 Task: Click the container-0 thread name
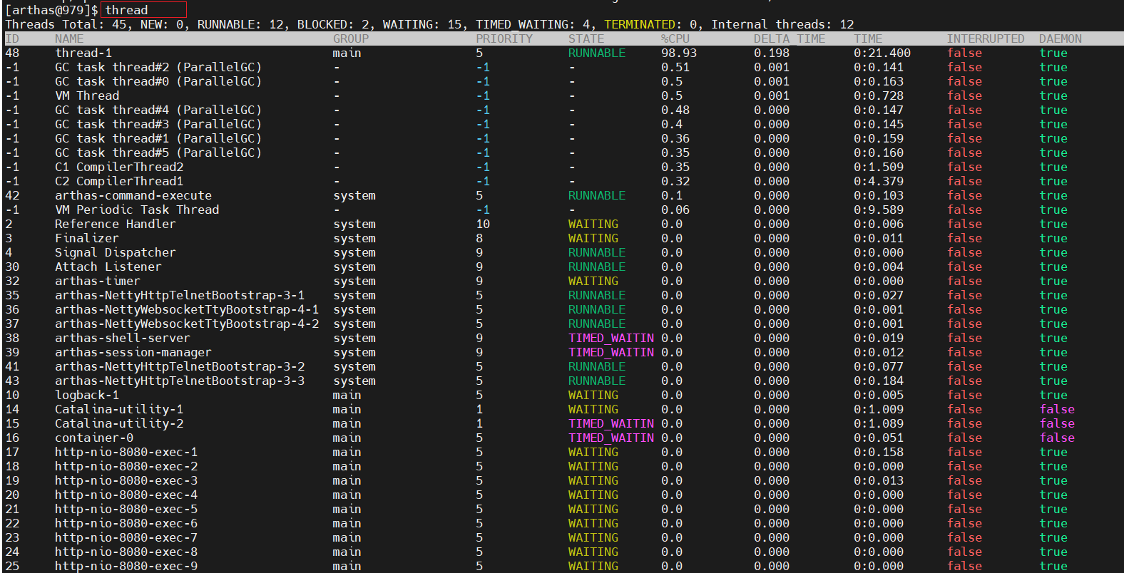pos(94,438)
